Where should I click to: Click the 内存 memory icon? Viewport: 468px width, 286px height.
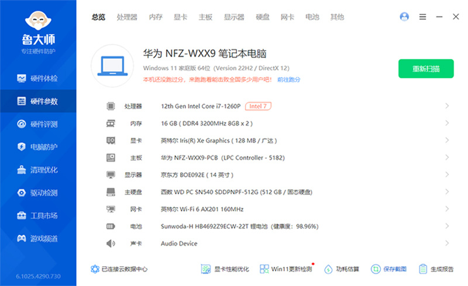click(111, 123)
